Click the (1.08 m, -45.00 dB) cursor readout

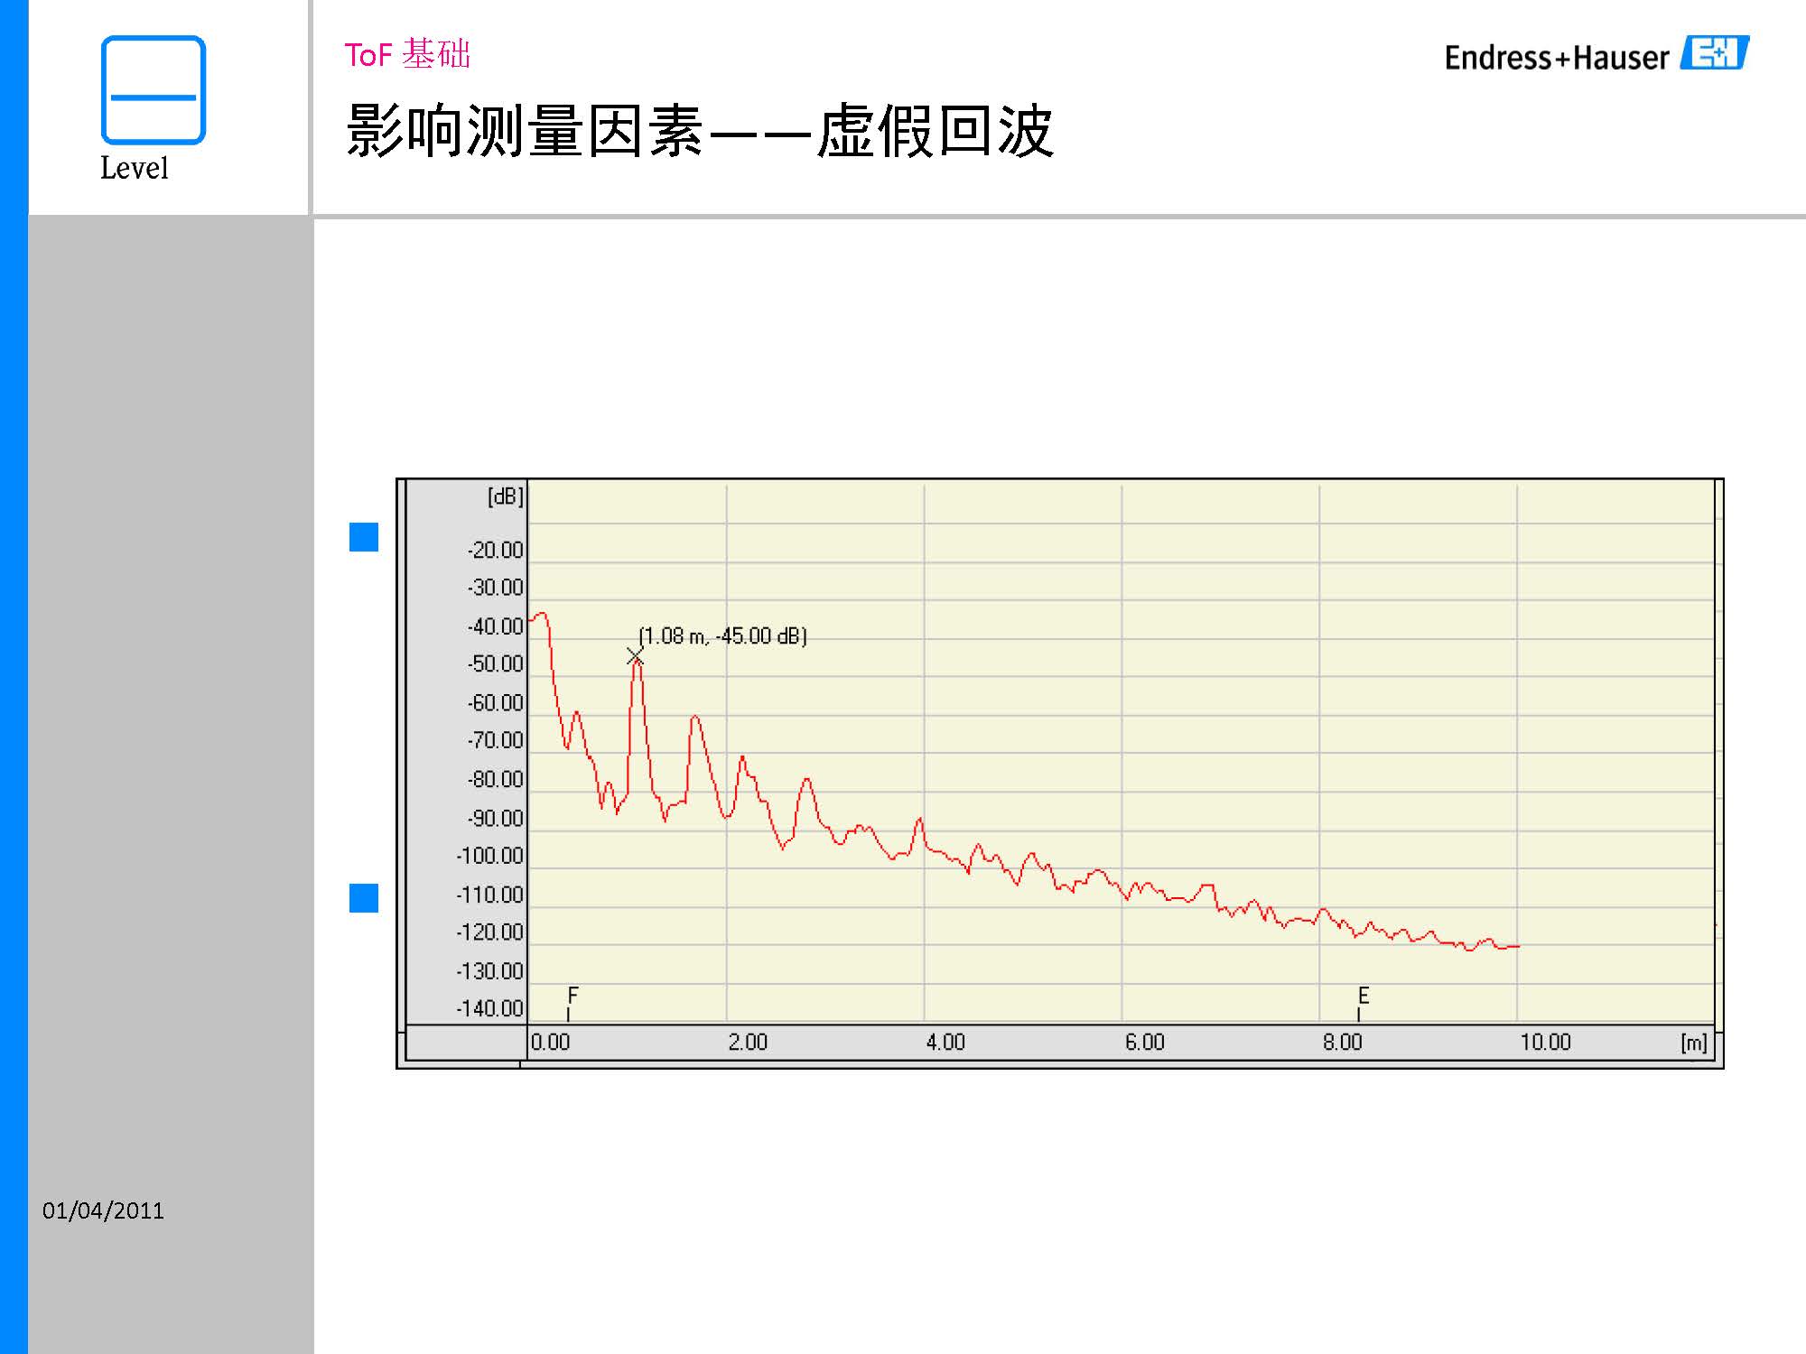(x=722, y=636)
